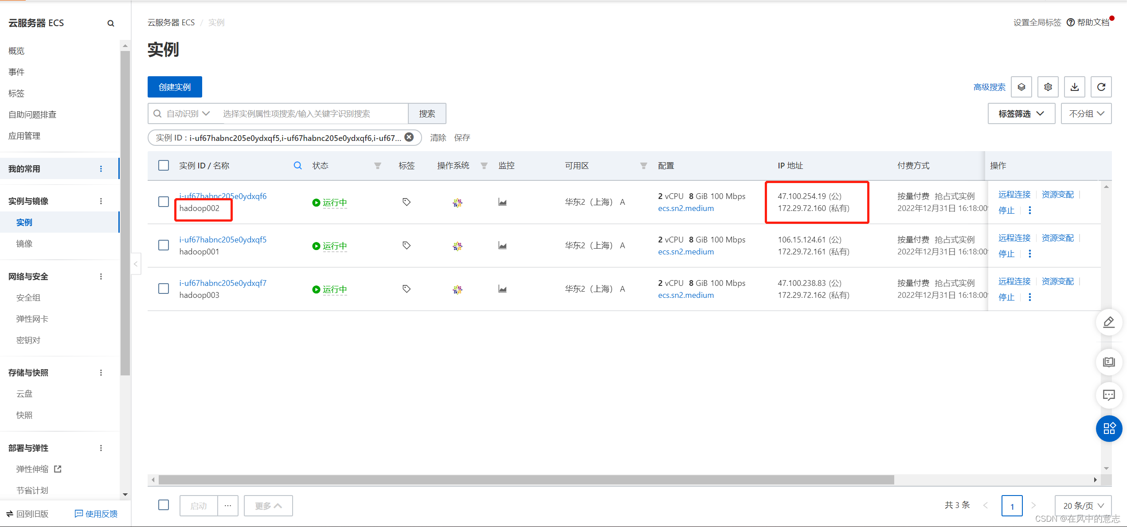
Task: Open column settings gear icon
Action: pyautogui.click(x=1048, y=87)
